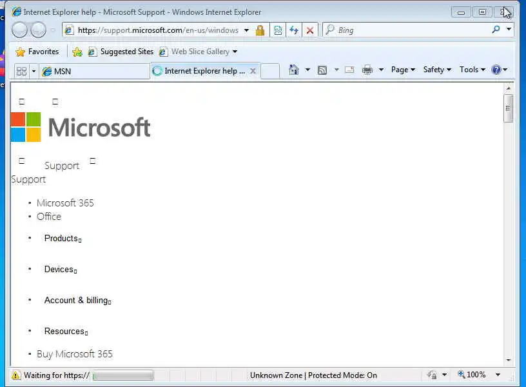Screen dimensions: 526x387
Task: Click the vertical scrollbar thumb
Action: [x=509, y=108]
